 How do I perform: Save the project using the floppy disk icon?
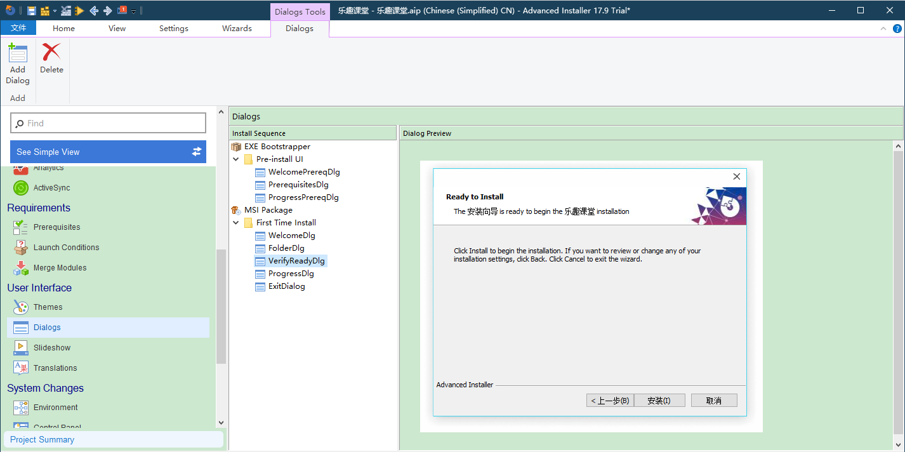click(31, 11)
